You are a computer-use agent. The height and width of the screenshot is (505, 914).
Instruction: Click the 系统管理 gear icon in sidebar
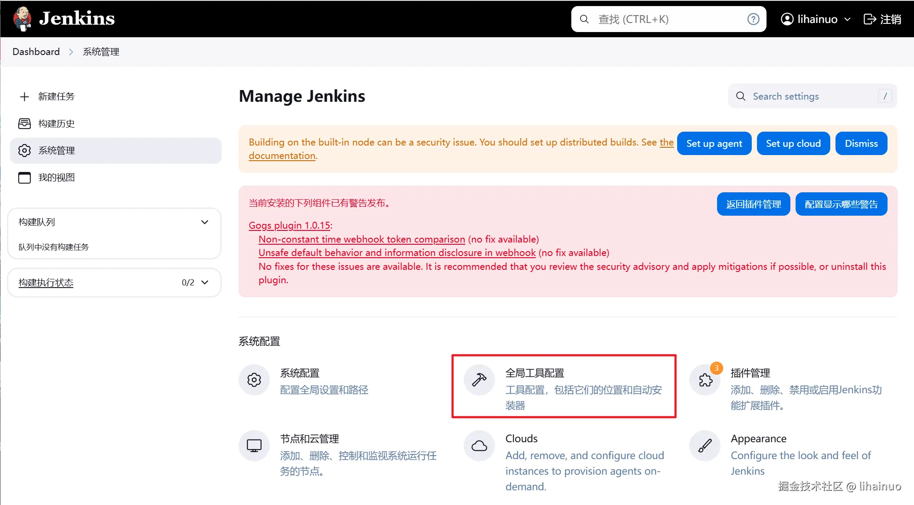pyautogui.click(x=24, y=150)
